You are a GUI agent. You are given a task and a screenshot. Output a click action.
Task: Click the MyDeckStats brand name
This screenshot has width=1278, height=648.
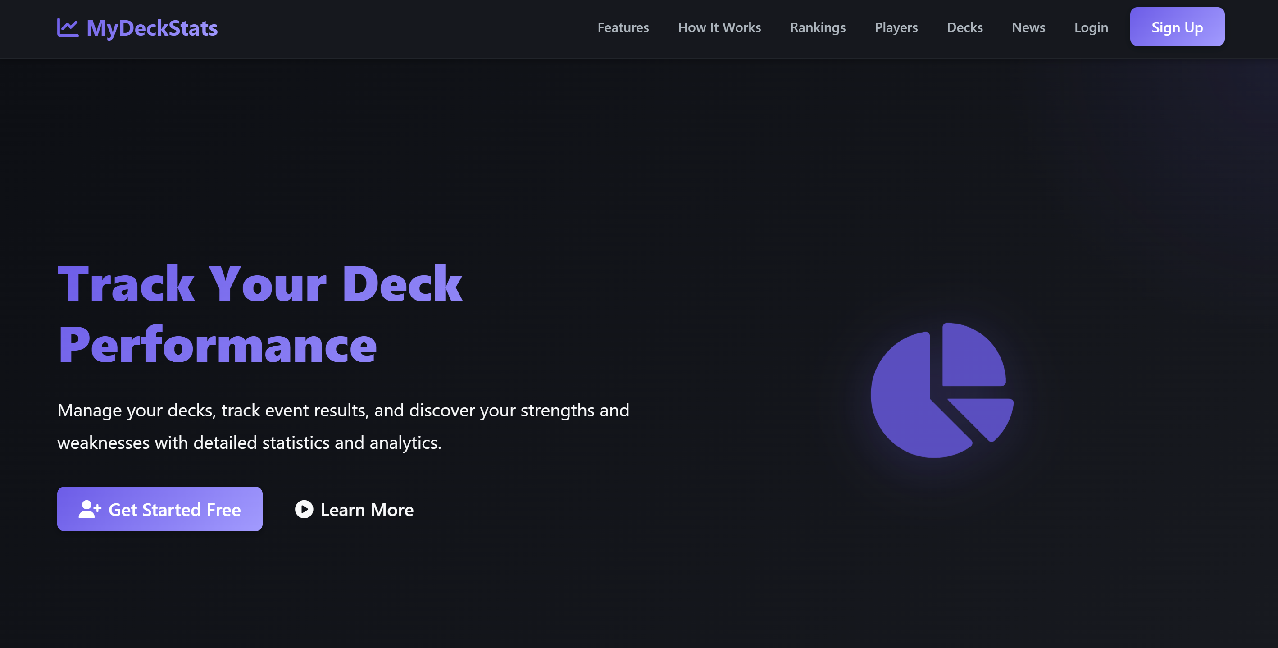tap(152, 28)
